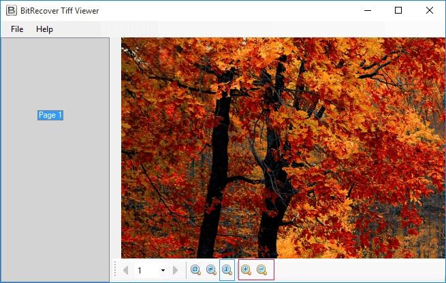Click the toolbar grip handle
446x283 pixels.
pyautogui.click(x=115, y=269)
